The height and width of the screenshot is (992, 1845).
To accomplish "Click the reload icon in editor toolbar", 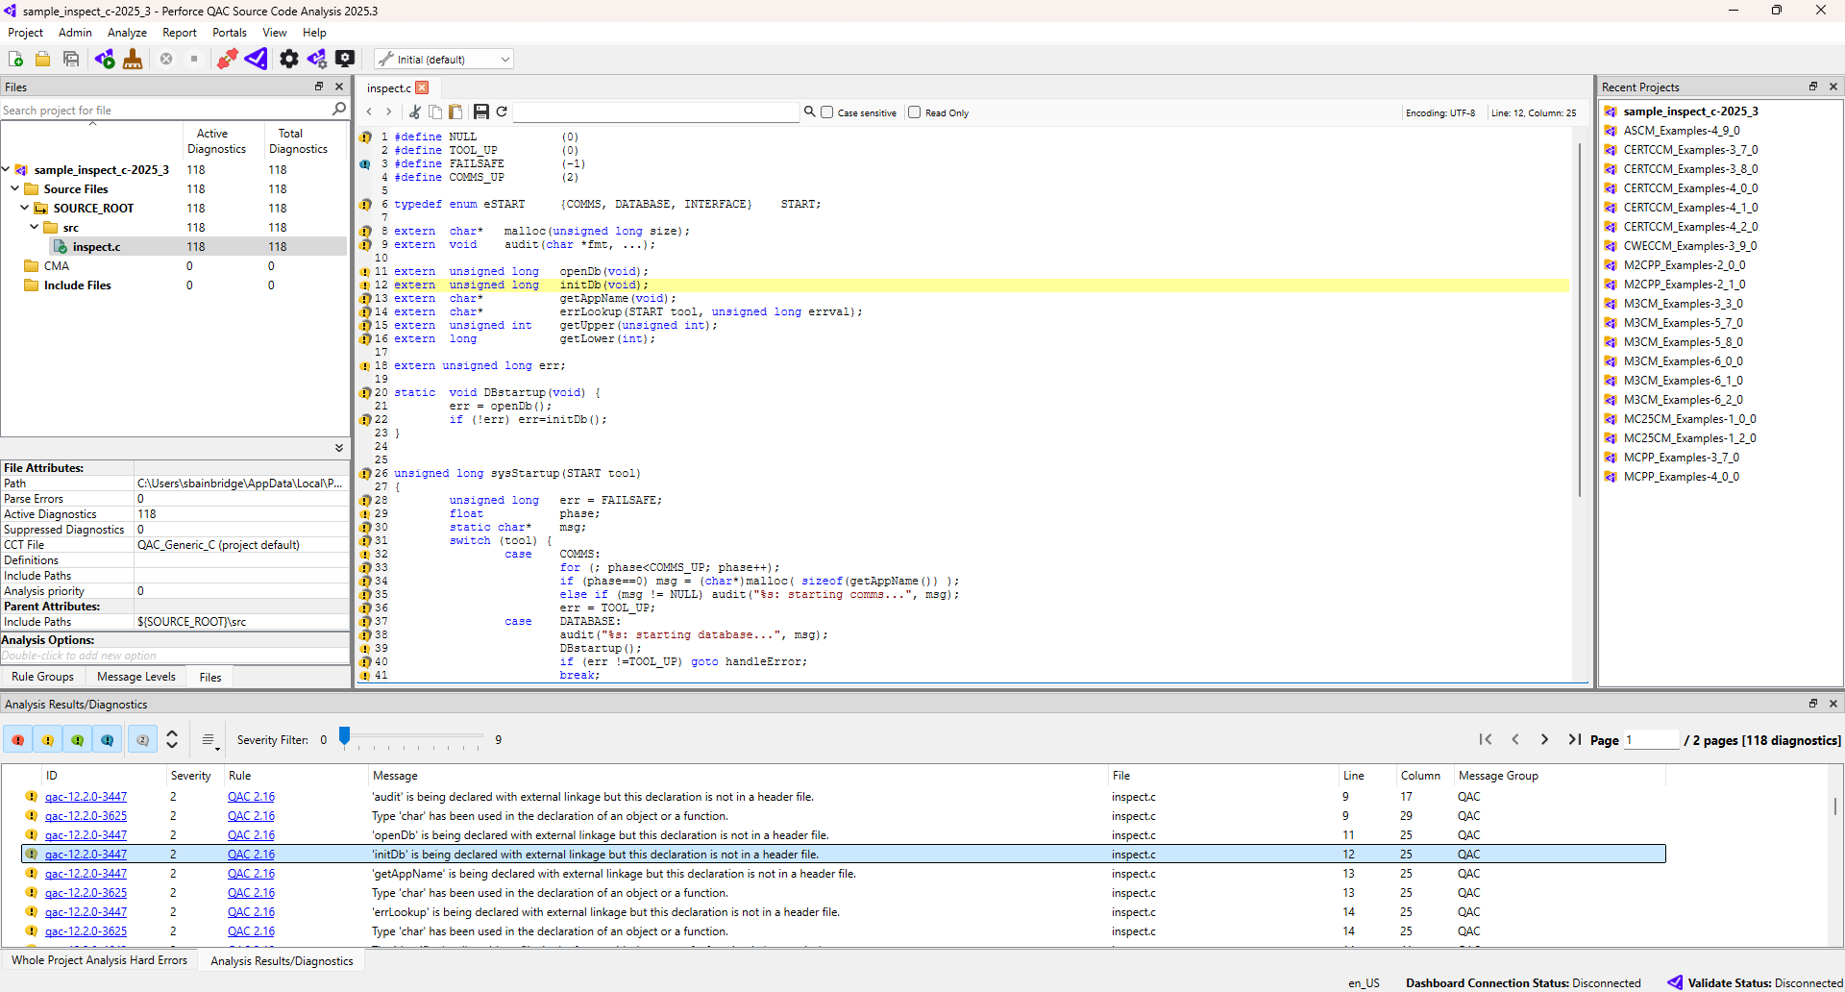I will 502,112.
